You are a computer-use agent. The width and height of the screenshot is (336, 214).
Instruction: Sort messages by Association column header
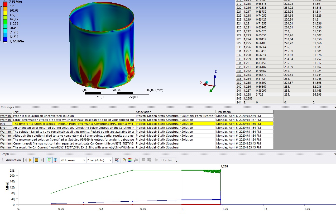point(175,112)
